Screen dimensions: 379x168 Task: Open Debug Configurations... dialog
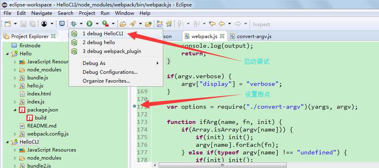click(x=116, y=72)
